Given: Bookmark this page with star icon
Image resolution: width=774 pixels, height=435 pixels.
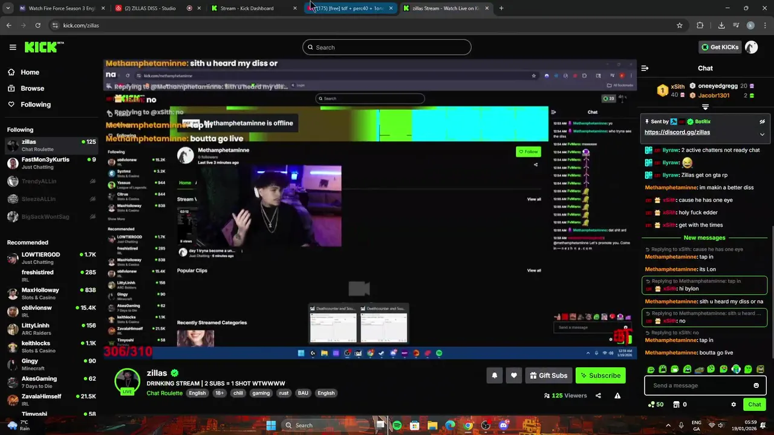Looking at the screenshot, I should coord(680,25).
